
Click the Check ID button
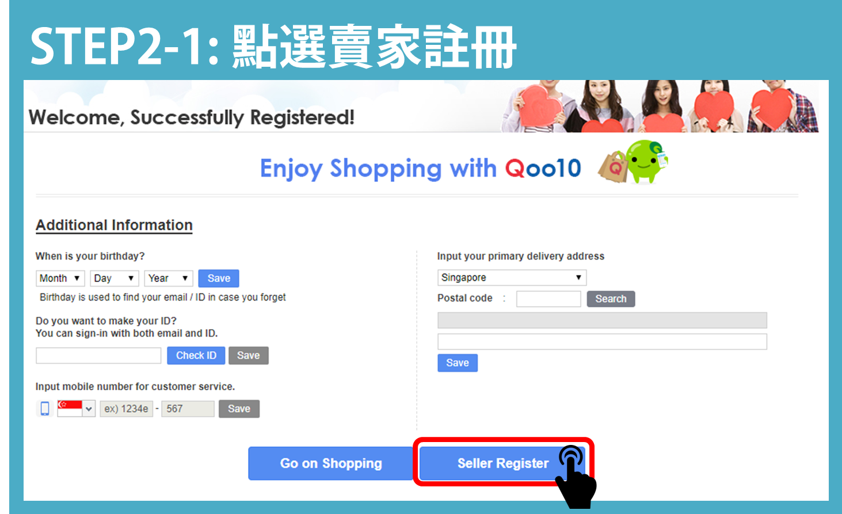pyautogui.click(x=196, y=356)
